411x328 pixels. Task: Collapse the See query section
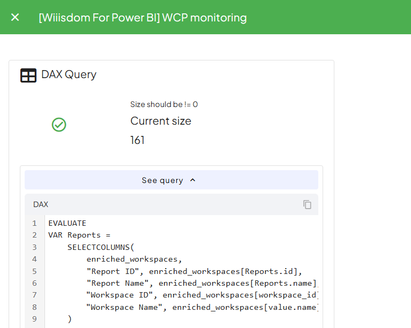pyautogui.click(x=171, y=180)
